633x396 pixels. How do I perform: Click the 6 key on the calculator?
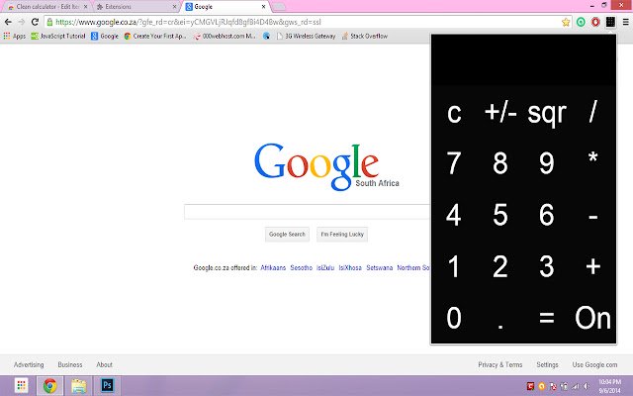(547, 215)
